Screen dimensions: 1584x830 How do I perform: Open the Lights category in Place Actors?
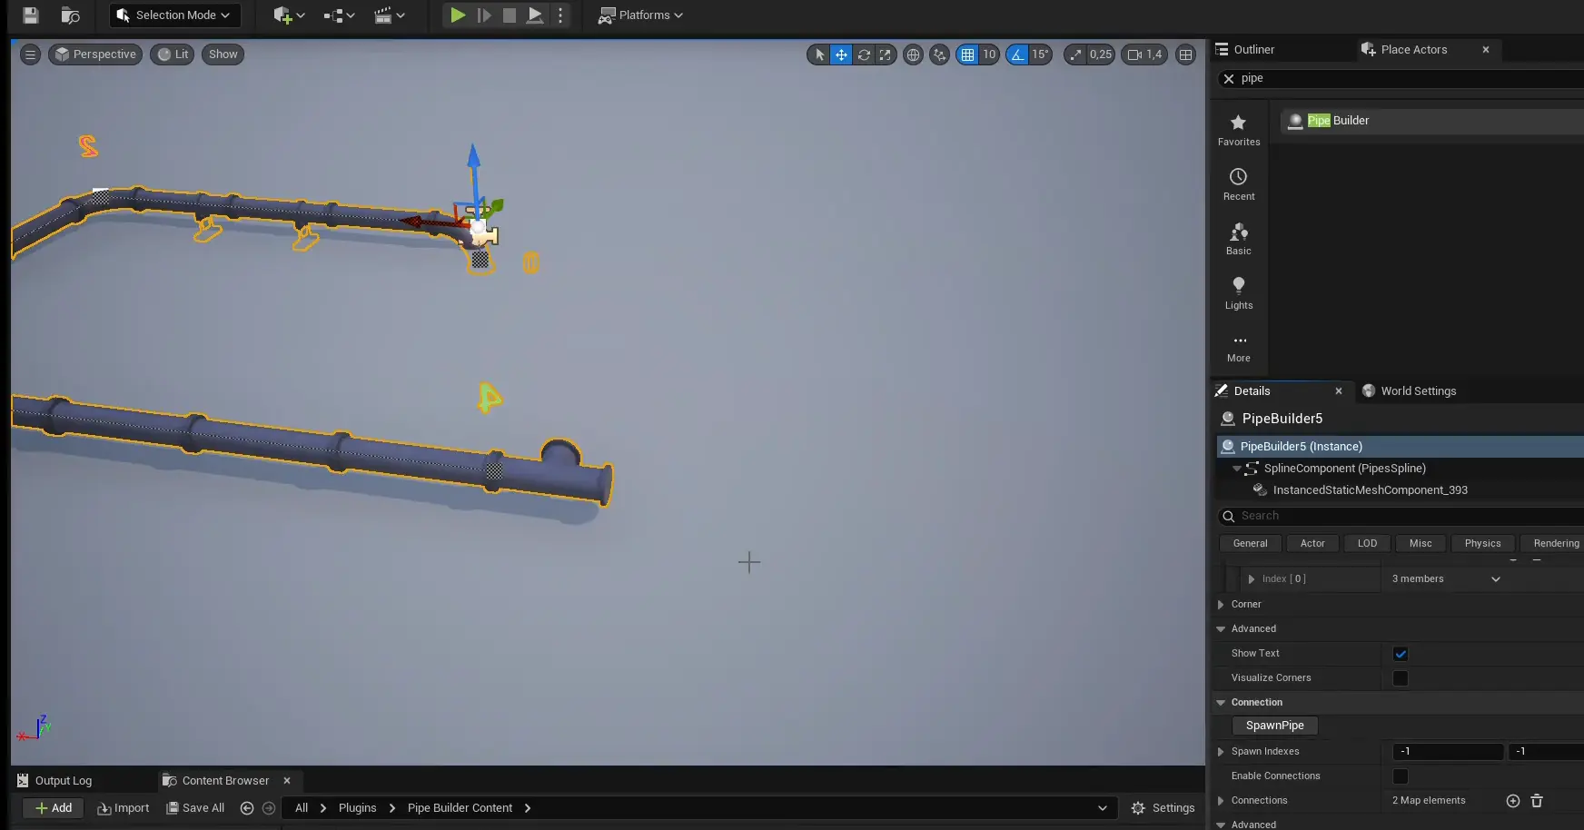[x=1238, y=292]
